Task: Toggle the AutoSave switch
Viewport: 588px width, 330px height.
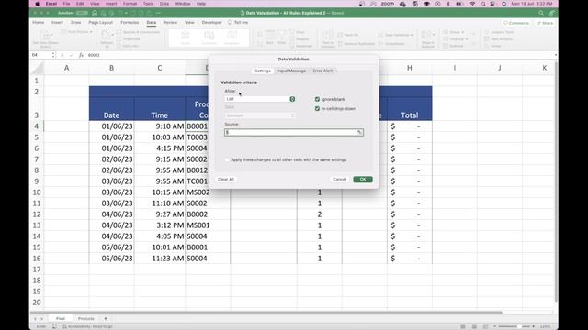Action: [82, 13]
